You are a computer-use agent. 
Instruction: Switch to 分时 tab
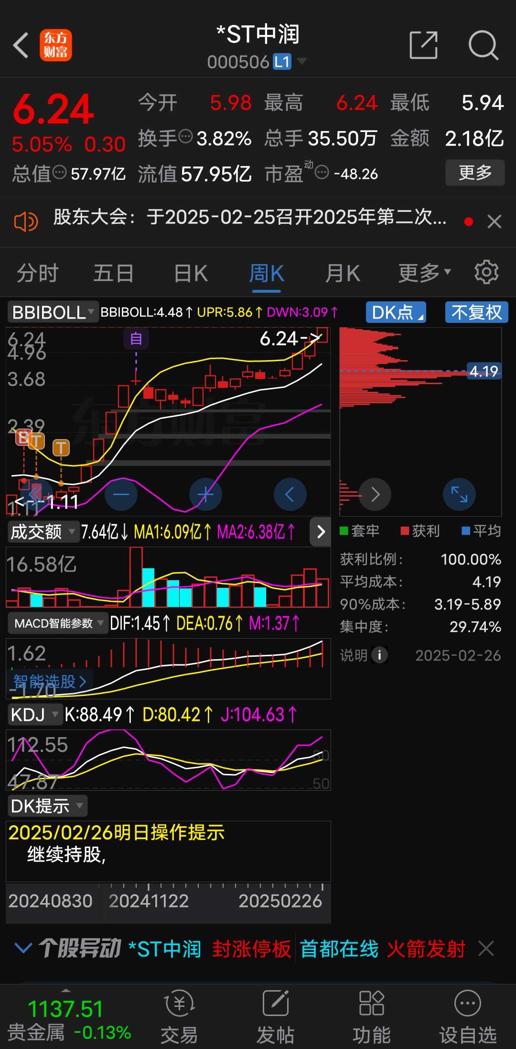pyautogui.click(x=38, y=273)
